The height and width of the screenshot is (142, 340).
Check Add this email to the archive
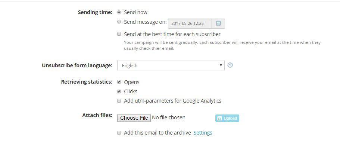click(x=119, y=133)
